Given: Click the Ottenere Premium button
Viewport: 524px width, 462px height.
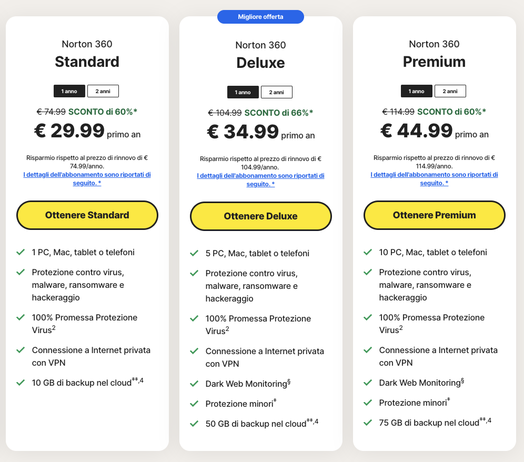Looking at the screenshot, I should click(434, 215).
